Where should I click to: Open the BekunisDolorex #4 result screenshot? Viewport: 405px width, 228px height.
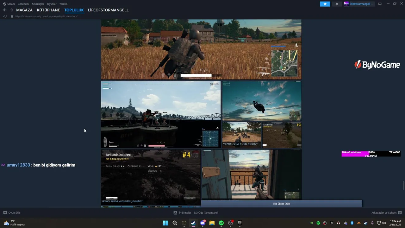[x=151, y=177]
